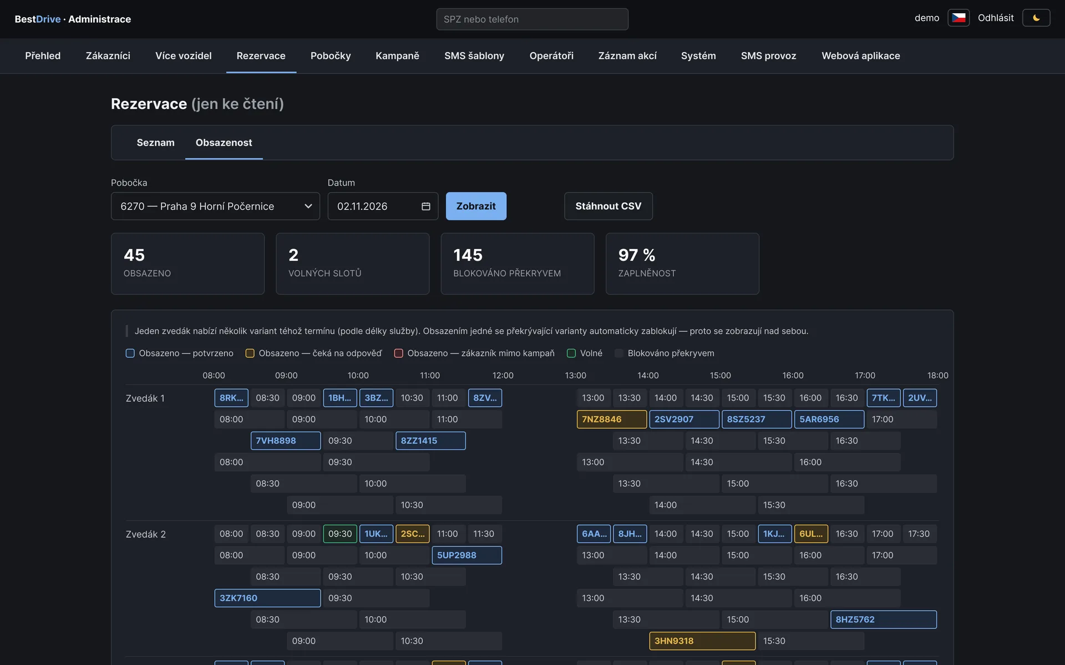This screenshot has width=1065, height=665.
Task: Open reservation 8HZ5762
Action: 884,620
